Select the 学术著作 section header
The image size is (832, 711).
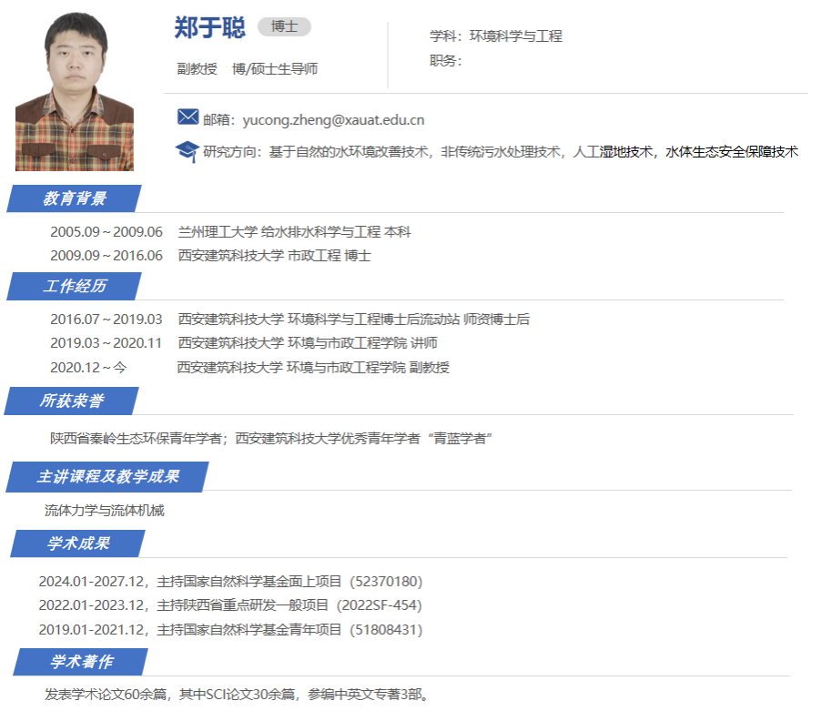80,662
